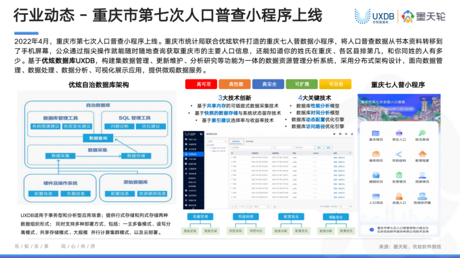The height and width of the screenshot is (258, 460).
Task: Open the 年龄结构 share-shaped icon
Action: point(399,154)
